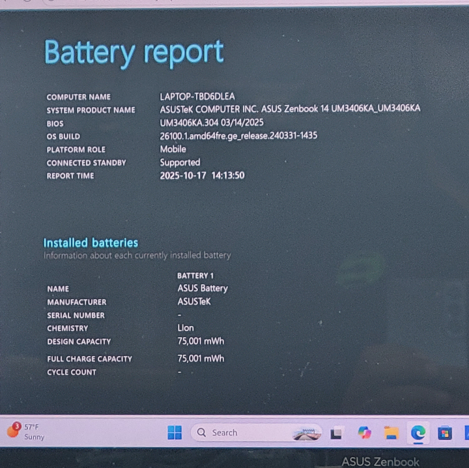Open Task View from the taskbar
The image size is (469, 468).
[x=337, y=433]
